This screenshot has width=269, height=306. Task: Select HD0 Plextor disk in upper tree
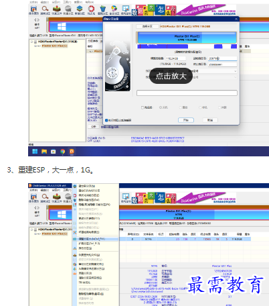click(58, 42)
